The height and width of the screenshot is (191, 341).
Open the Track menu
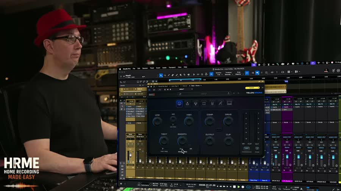pyautogui.click(x=152, y=68)
